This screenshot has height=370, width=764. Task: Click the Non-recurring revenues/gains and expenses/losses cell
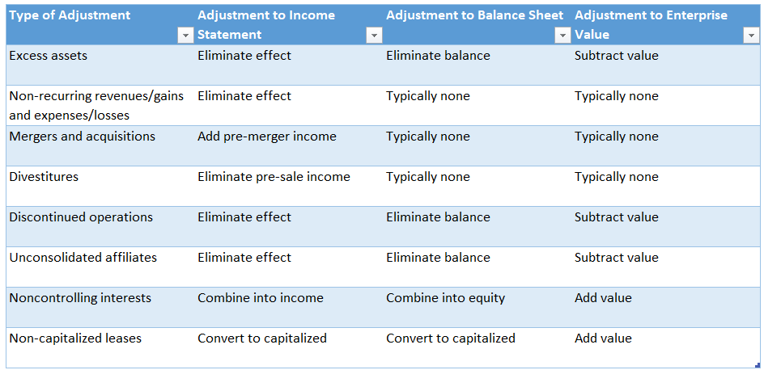click(x=96, y=106)
